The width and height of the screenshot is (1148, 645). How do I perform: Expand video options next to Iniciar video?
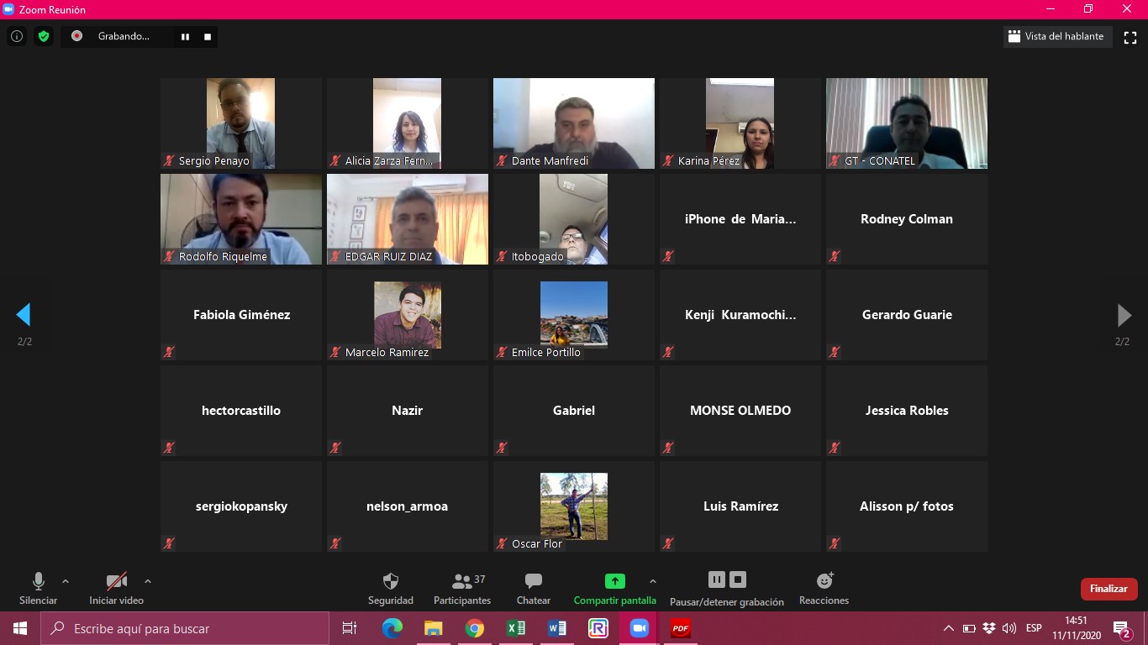[x=148, y=581]
